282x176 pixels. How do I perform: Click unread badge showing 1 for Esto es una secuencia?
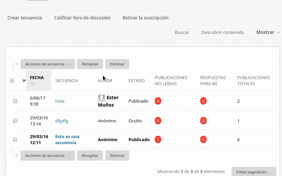tap(158, 139)
